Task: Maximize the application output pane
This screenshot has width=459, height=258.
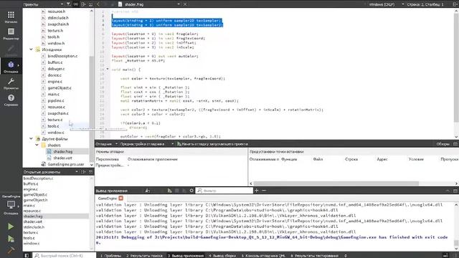Action: (x=448, y=191)
